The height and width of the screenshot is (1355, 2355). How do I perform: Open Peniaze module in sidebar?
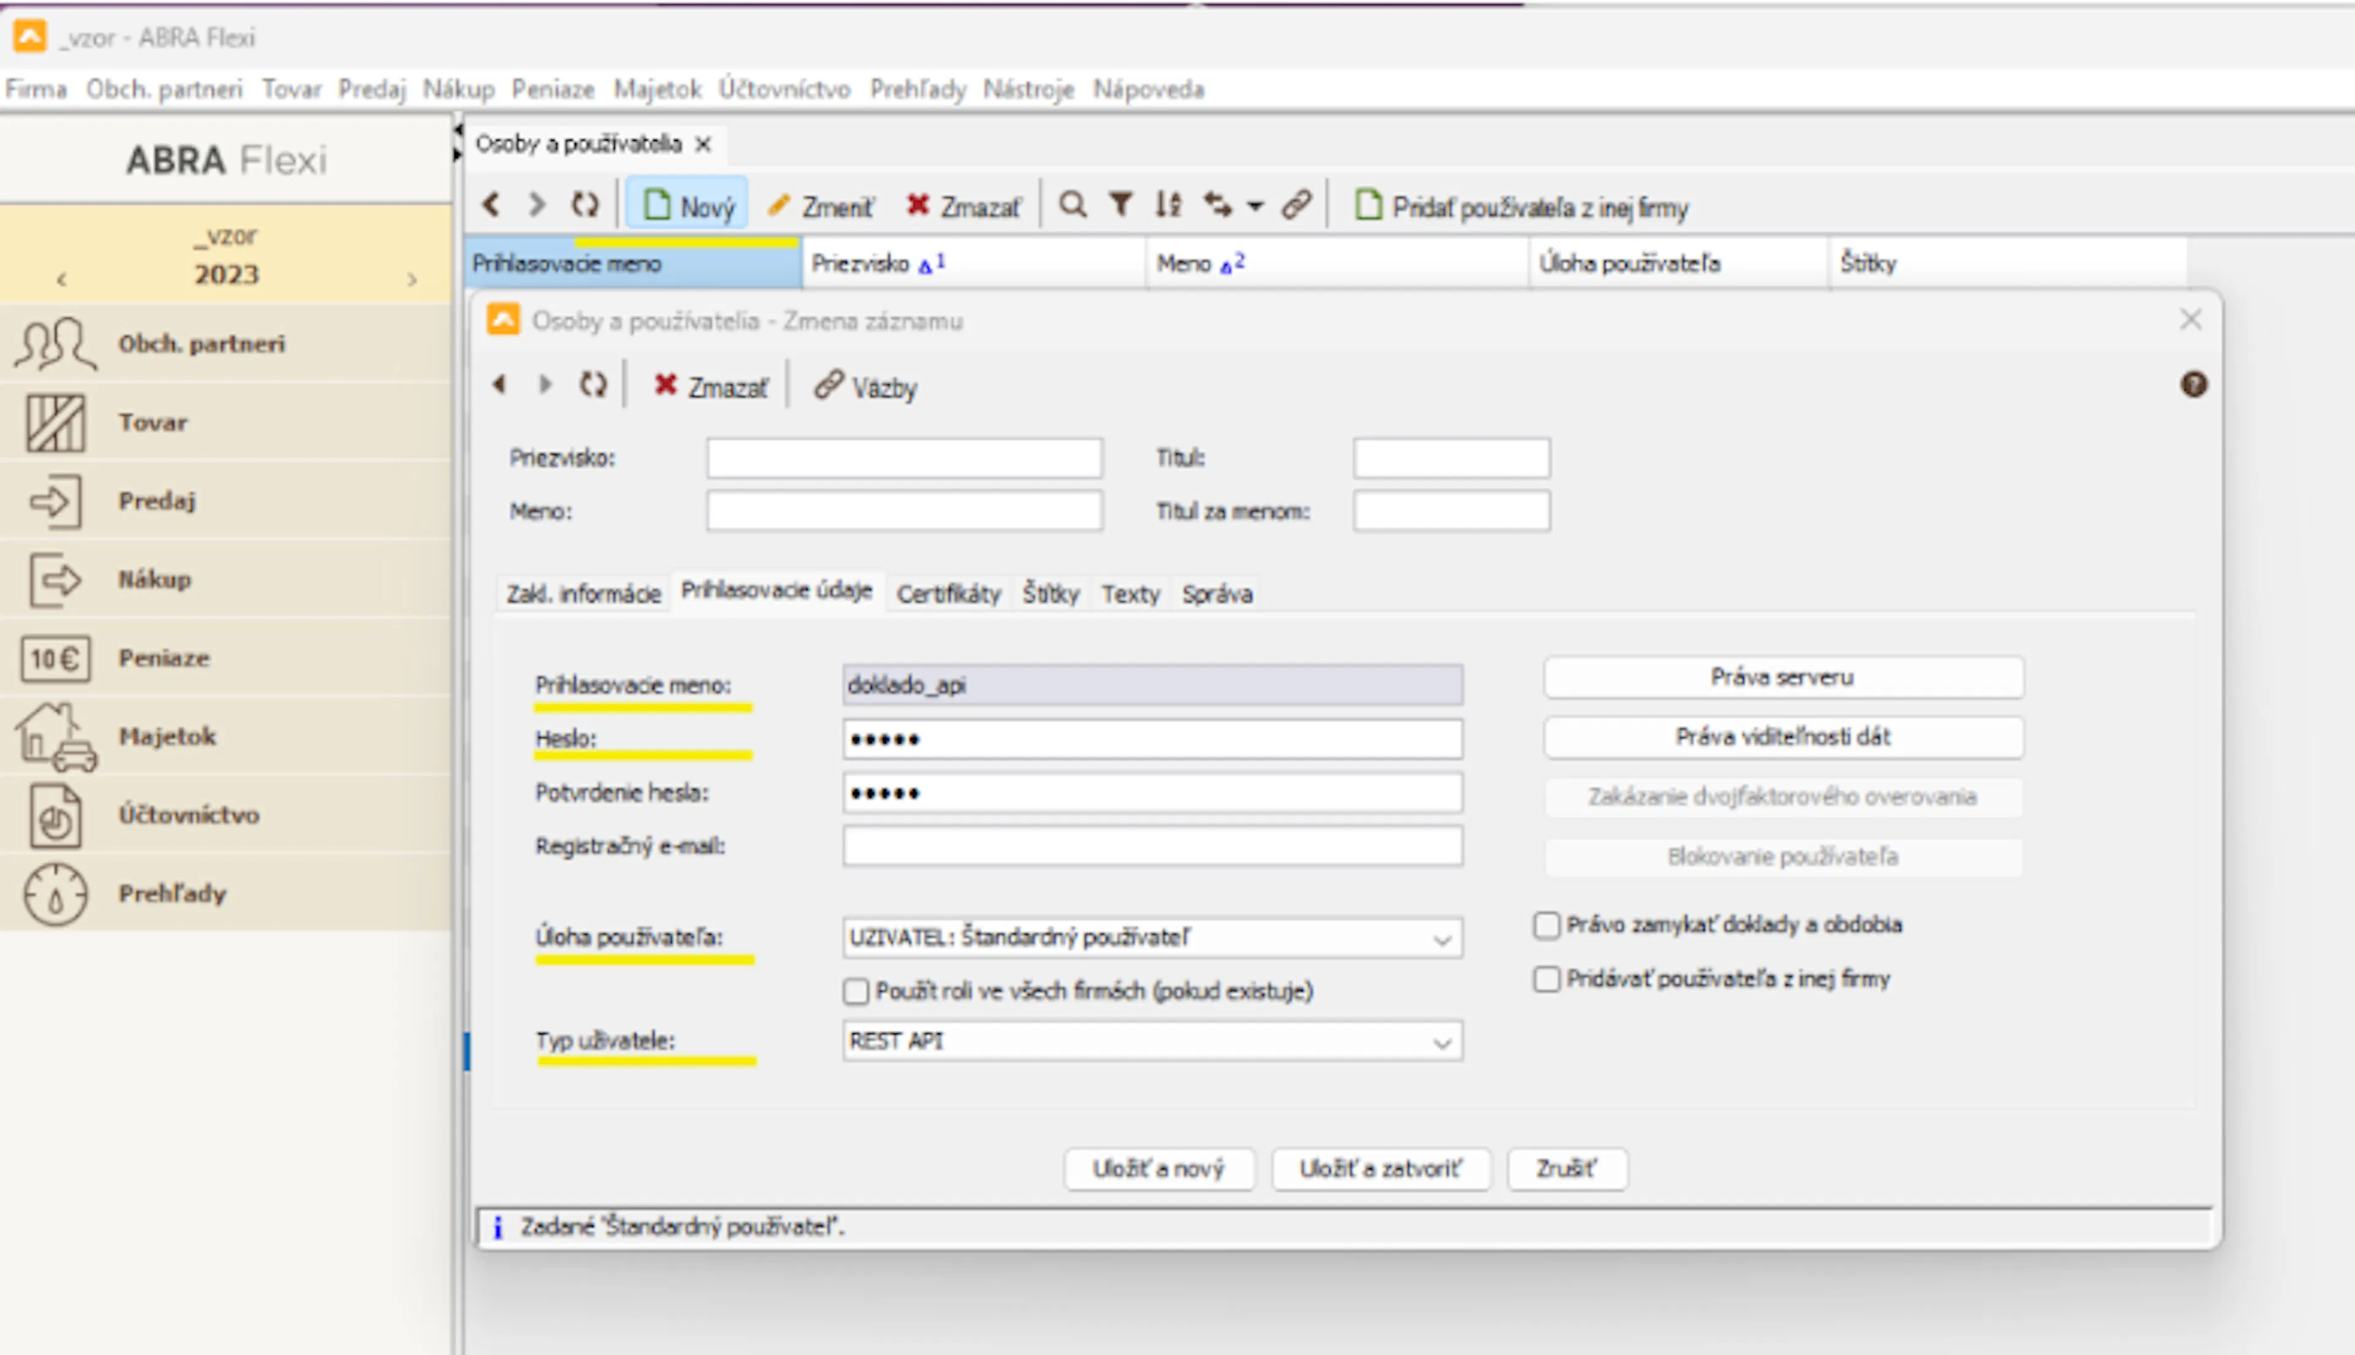pyautogui.click(x=225, y=658)
